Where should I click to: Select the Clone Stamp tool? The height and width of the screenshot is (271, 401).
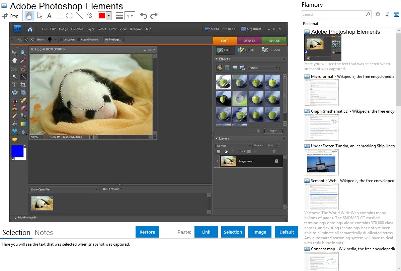15,108
